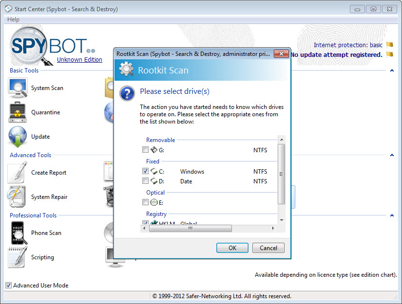Click the Phone Scan label
The width and height of the screenshot is (402, 304).
46,233
